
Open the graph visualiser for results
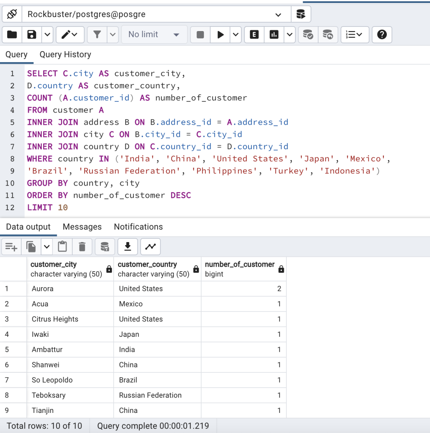click(x=150, y=247)
